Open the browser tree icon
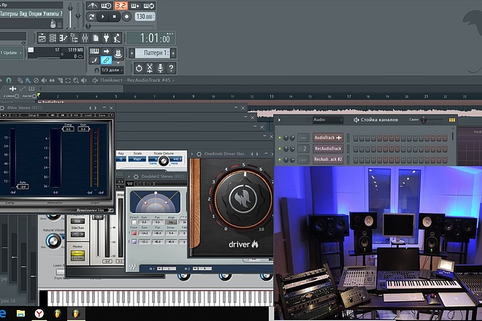This screenshot has width=482, height=321. click(74, 38)
